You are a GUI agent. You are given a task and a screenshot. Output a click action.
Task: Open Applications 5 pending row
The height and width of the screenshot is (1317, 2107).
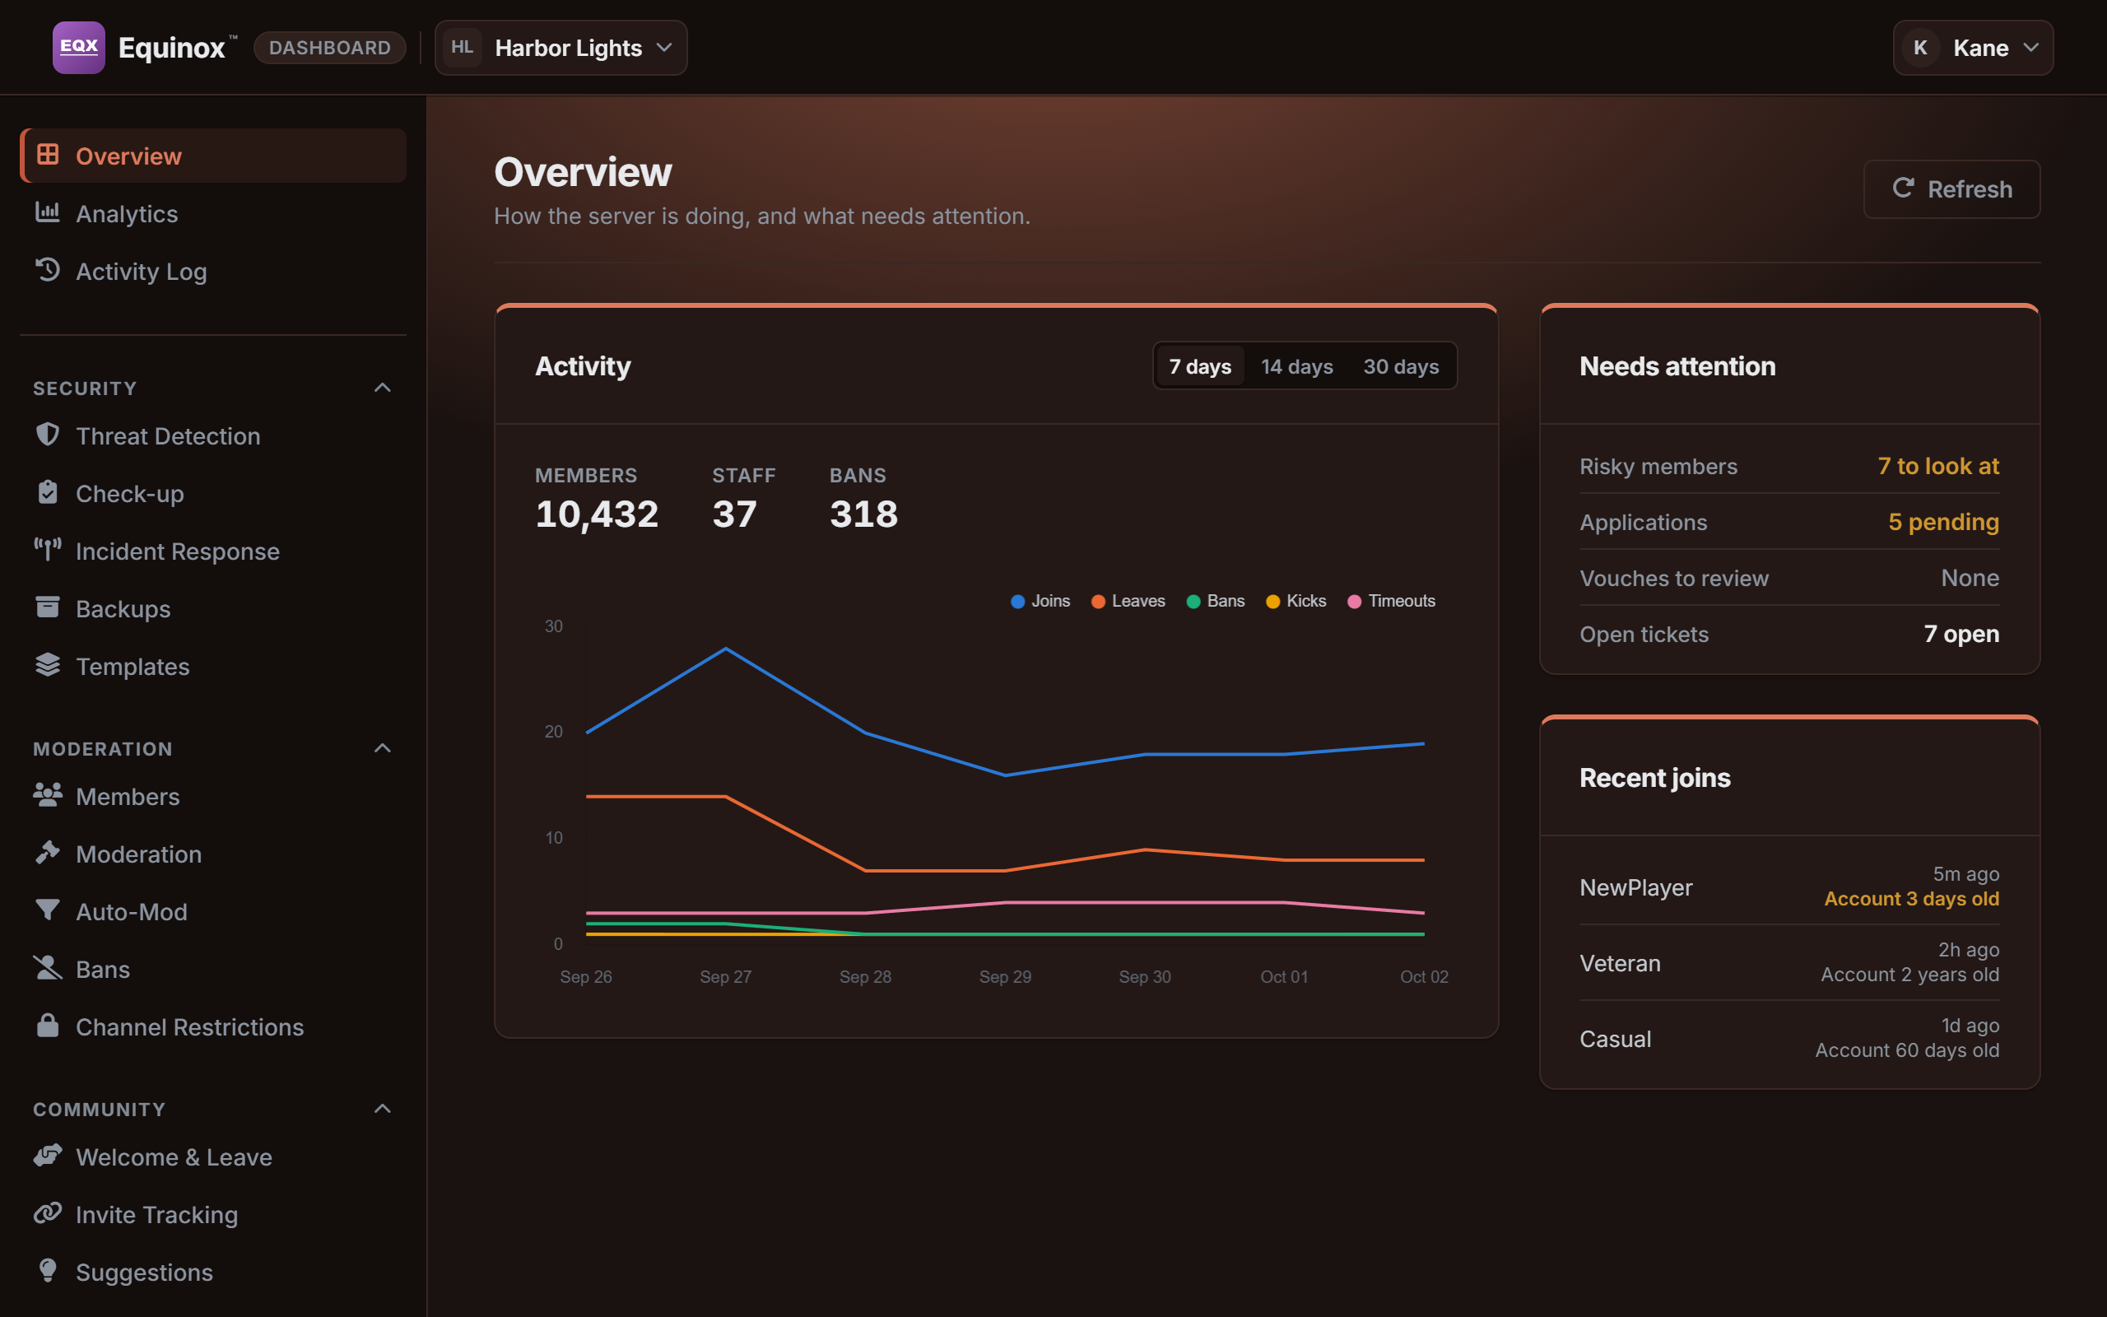click(x=1789, y=522)
